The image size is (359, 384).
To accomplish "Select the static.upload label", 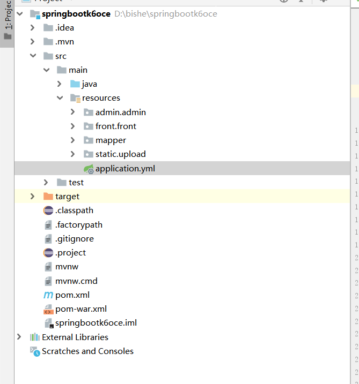I will (x=121, y=154).
